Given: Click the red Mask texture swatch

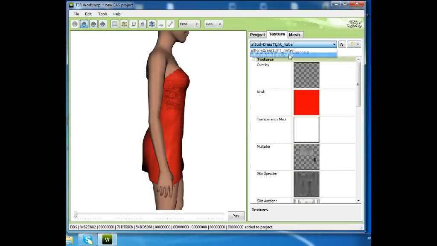Looking at the screenshot, I should 306,102.
